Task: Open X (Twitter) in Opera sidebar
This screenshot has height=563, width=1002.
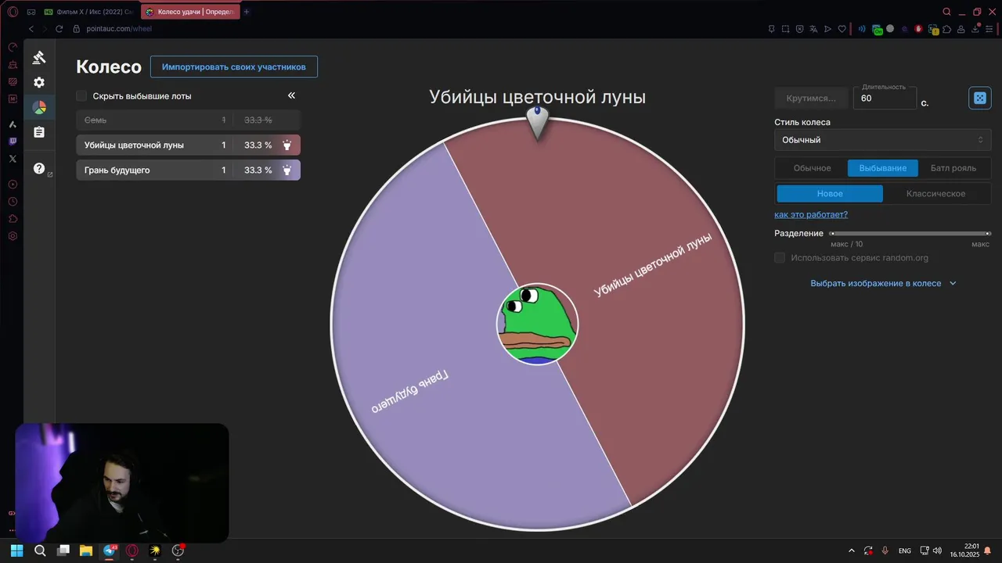Action: (x=13, y=159)
